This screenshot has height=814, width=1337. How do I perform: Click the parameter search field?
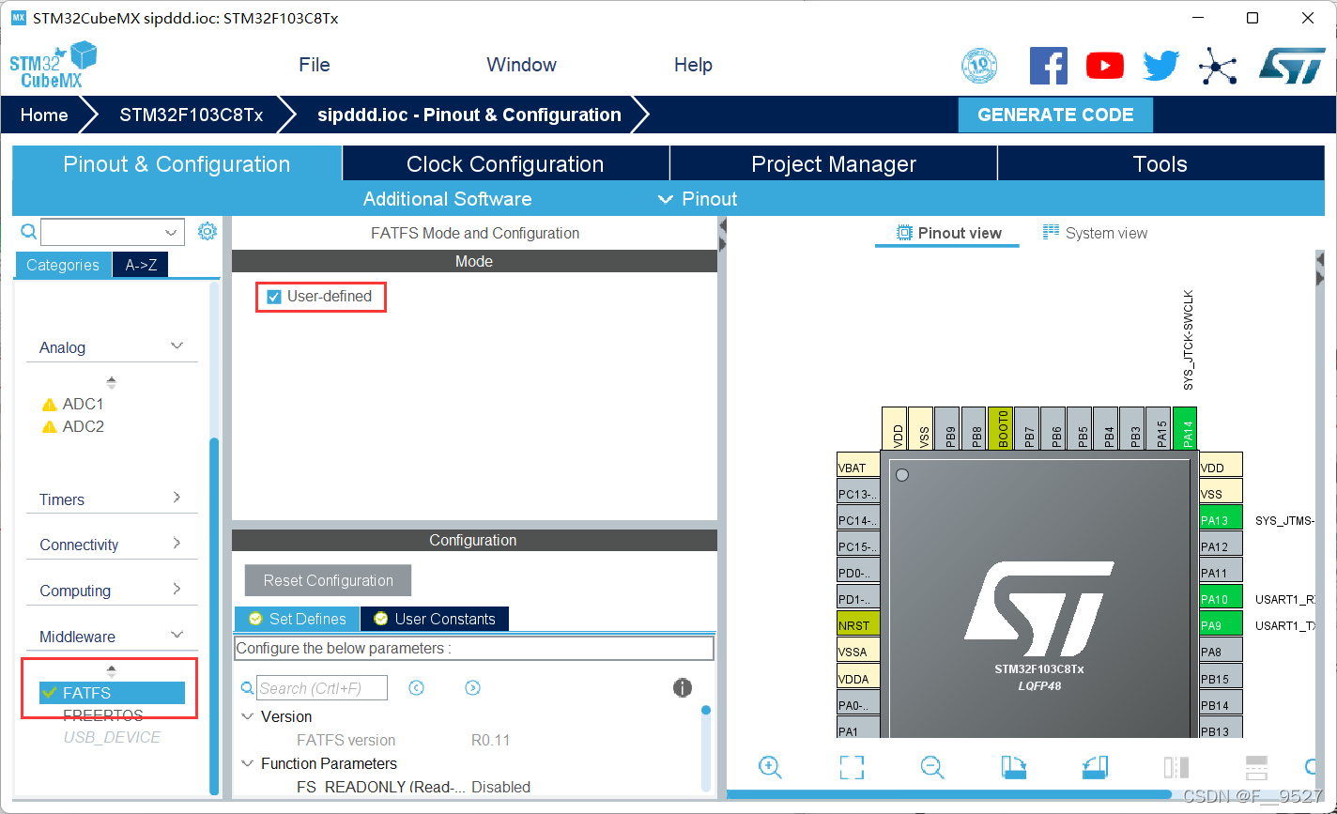tap(322, 688)
